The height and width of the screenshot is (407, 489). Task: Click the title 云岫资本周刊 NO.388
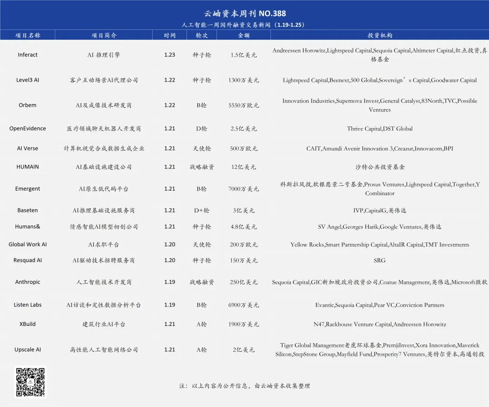click(x=245, y=14)
